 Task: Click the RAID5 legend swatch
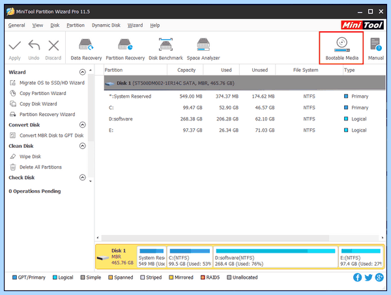click(x=203, y=277)
